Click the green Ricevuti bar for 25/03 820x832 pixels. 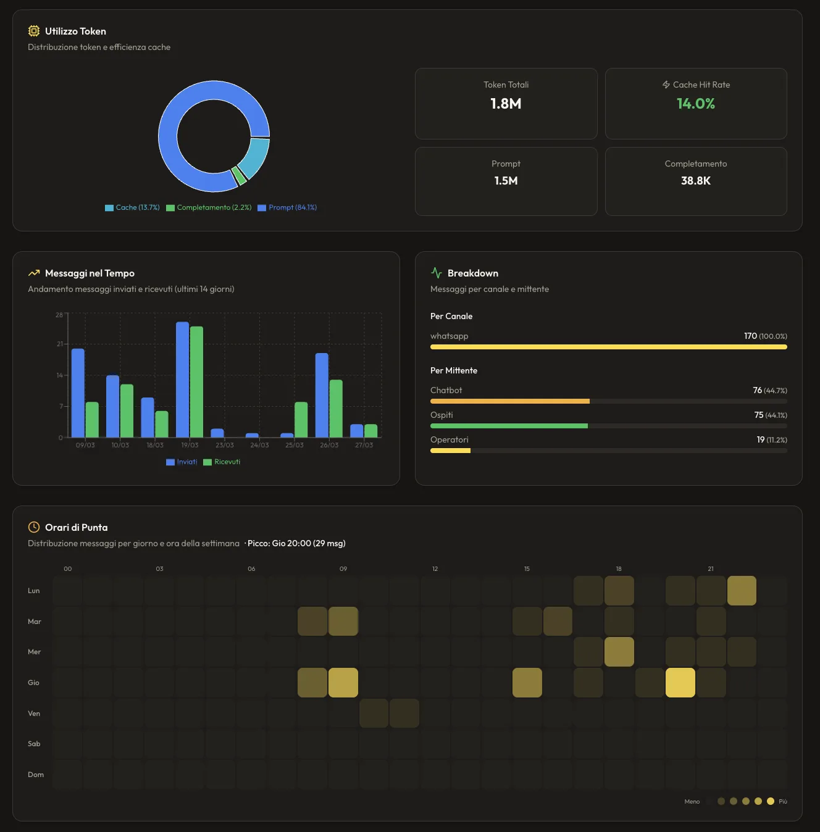(301, 420)
